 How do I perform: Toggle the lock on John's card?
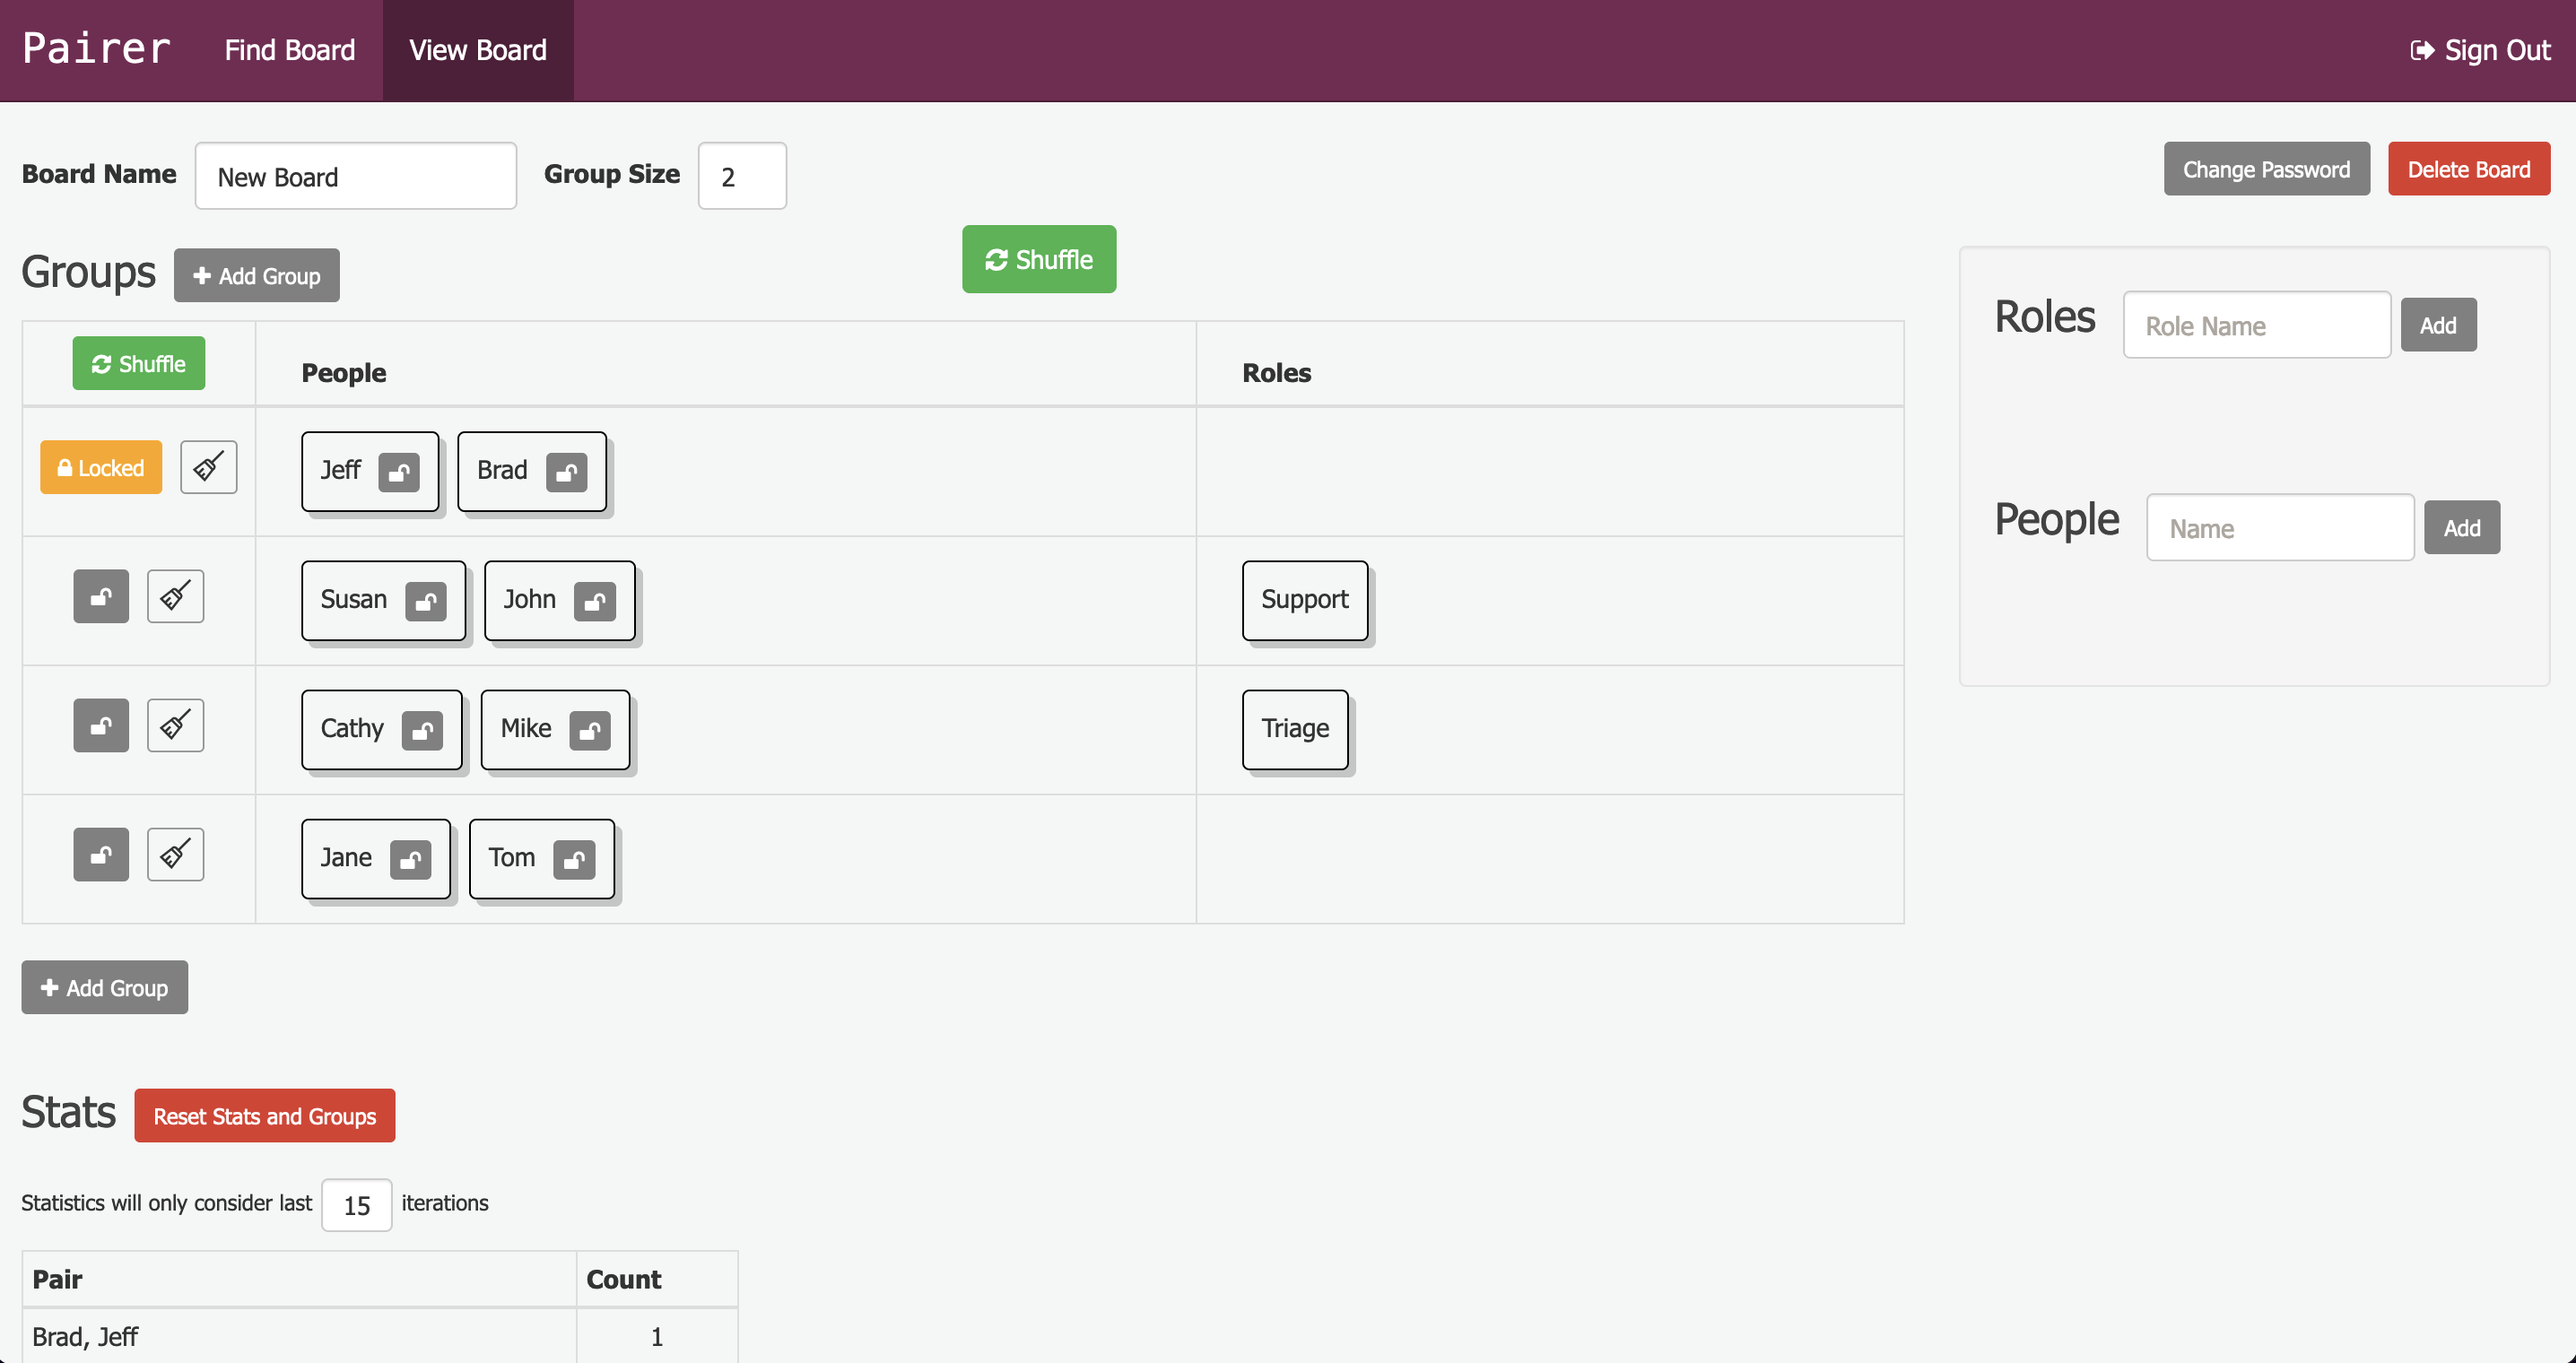pos(595,601)
